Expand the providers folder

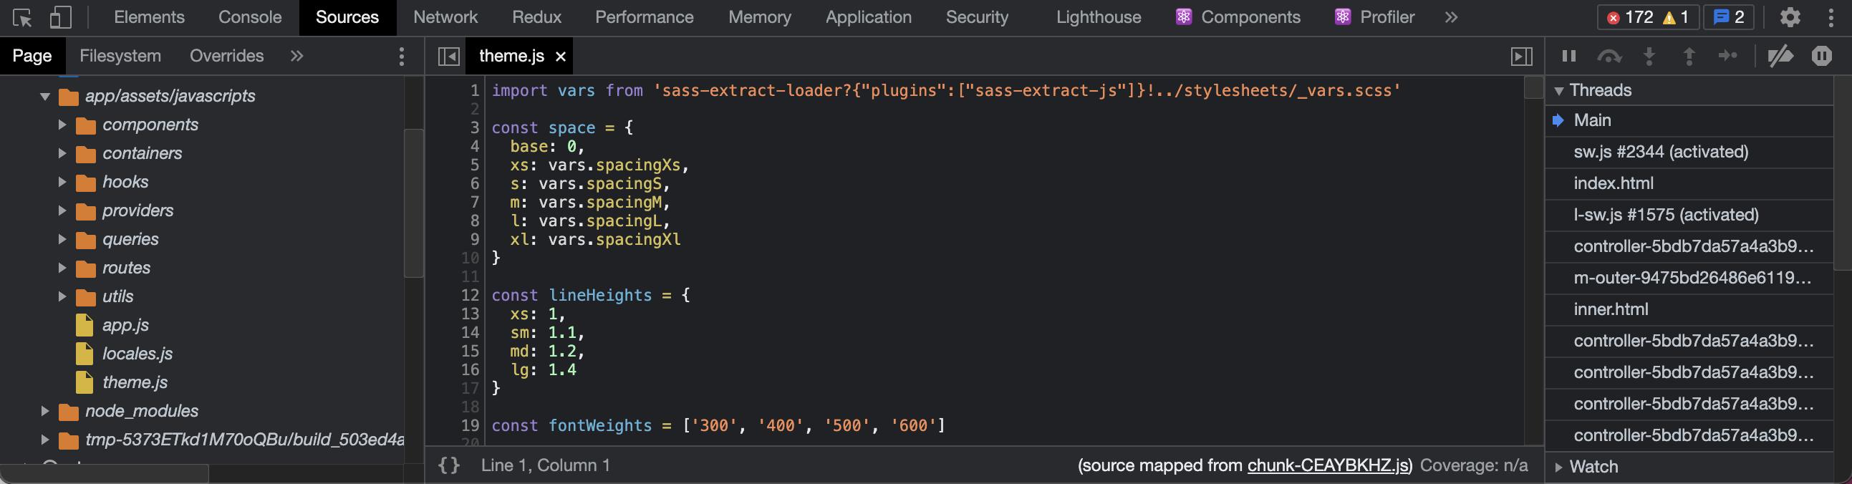pos(62,210)
